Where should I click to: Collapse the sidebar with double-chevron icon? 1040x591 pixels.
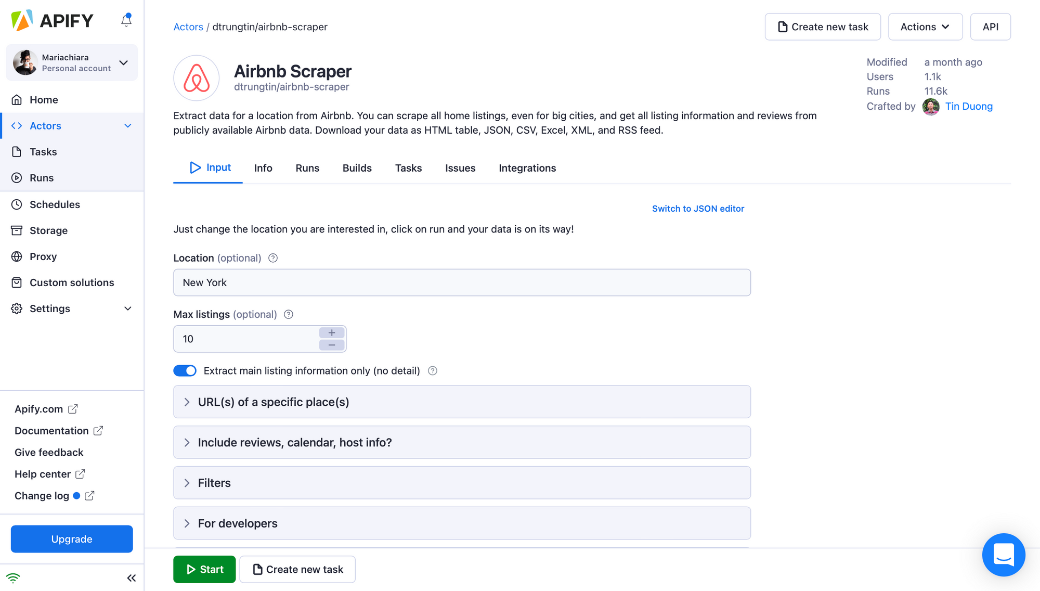(132, 578)
